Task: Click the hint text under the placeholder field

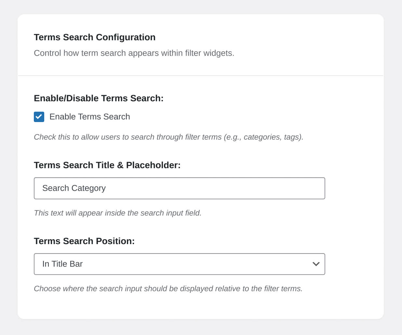Action: [x=118, y=213]
